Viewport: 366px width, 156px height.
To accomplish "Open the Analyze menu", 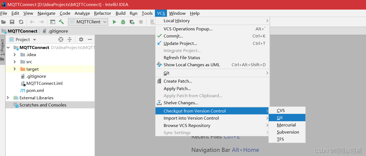I will point(82,13).
